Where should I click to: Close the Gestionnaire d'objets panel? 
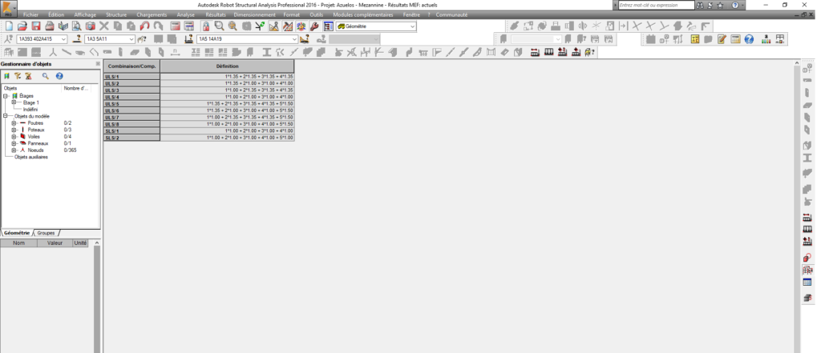point(98,64)
